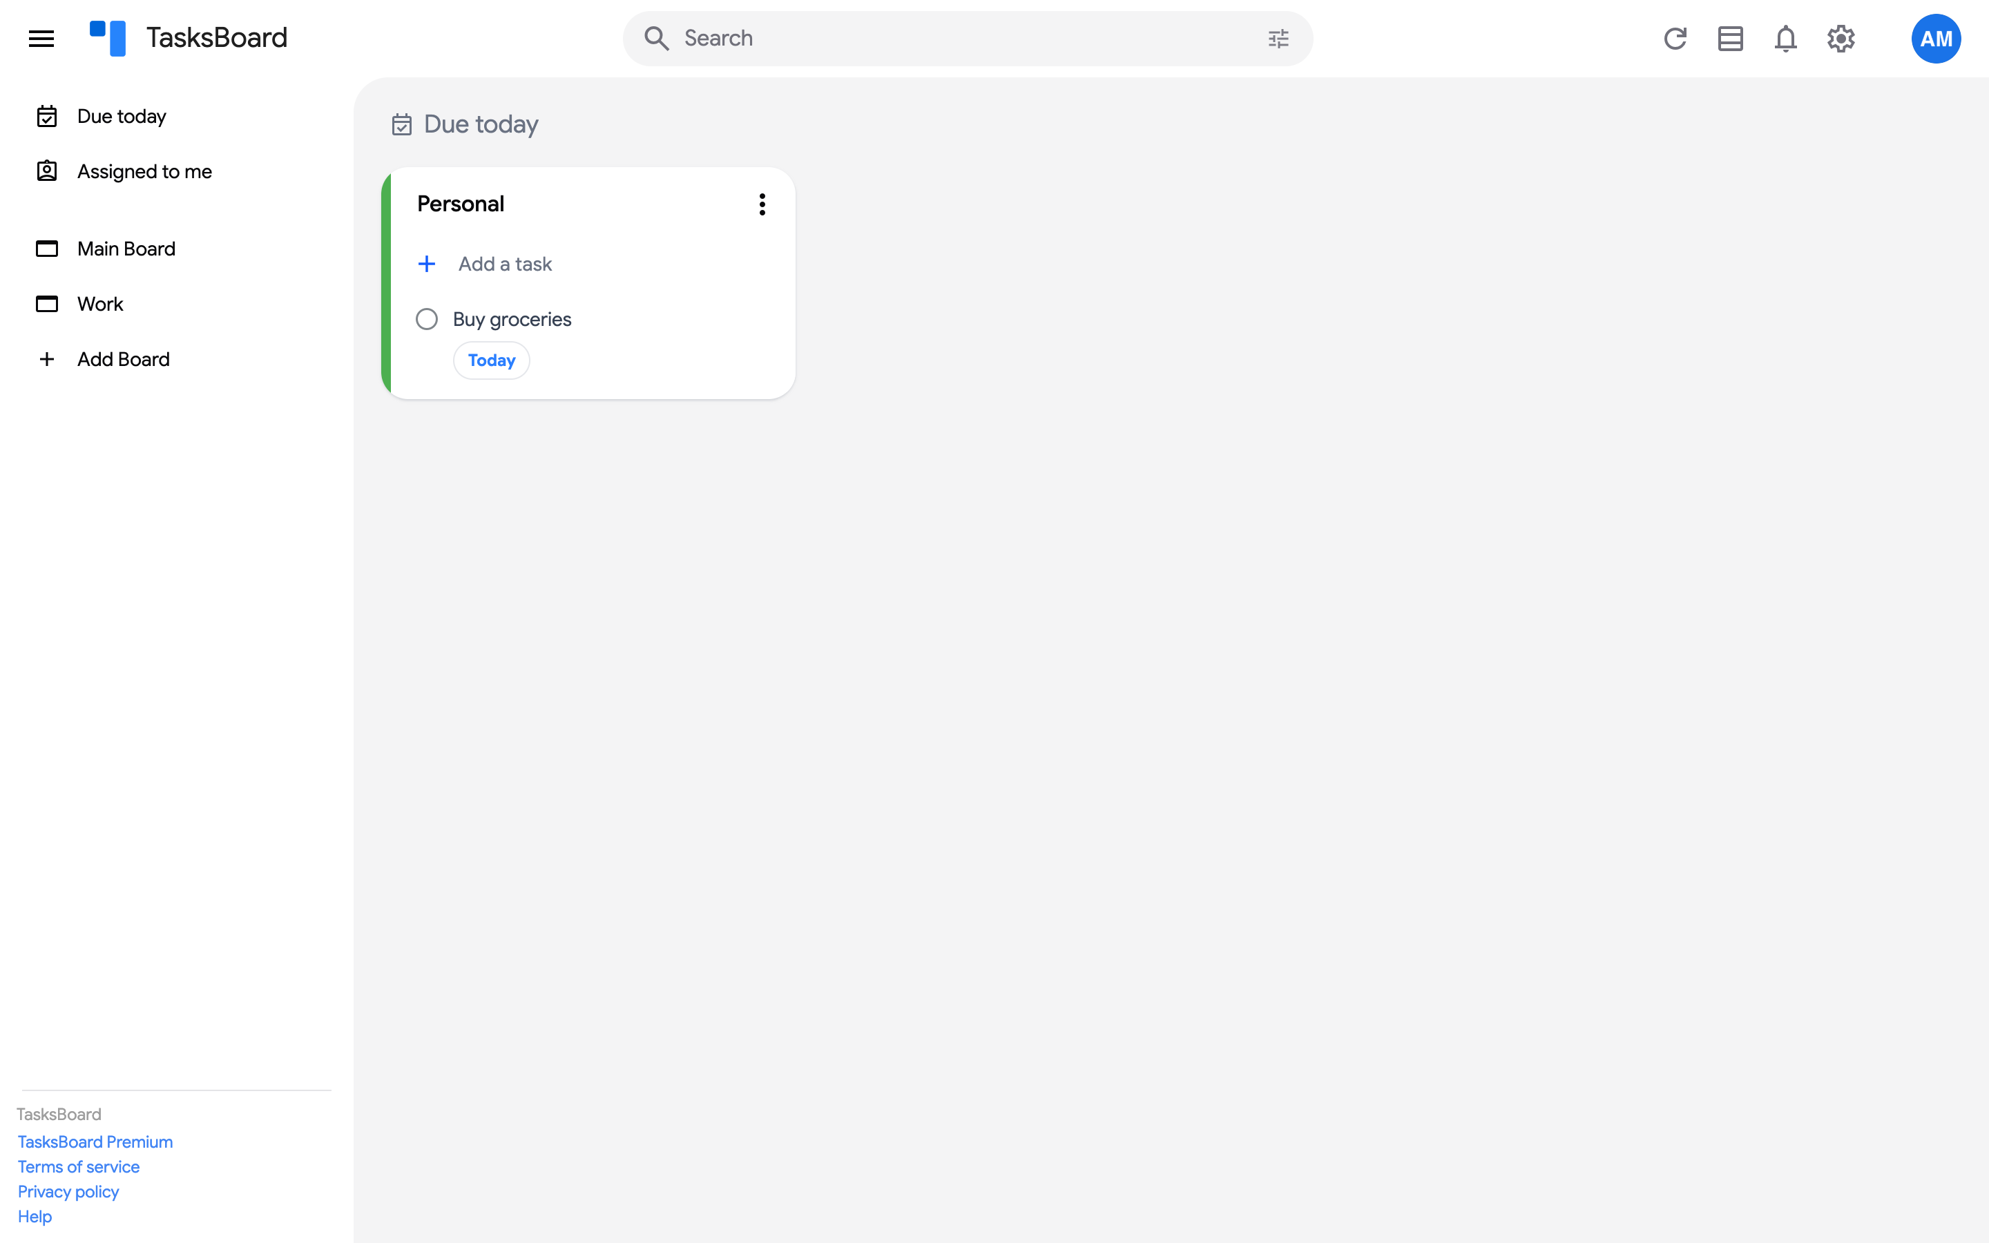
Task: Click the TasksBoard logo icon
Action: coord(108,39)
